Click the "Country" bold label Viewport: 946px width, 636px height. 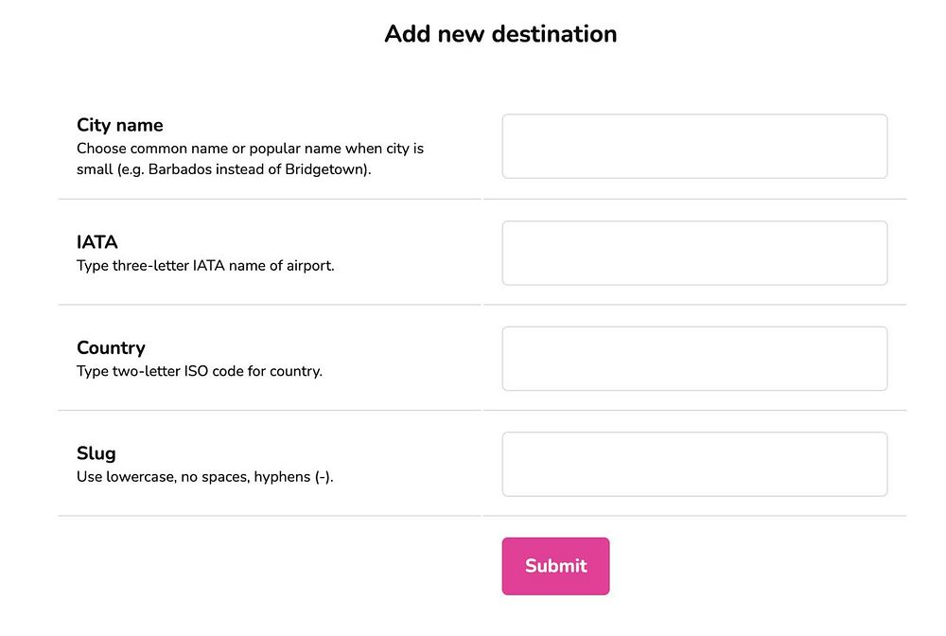click(x=111, y=347)
